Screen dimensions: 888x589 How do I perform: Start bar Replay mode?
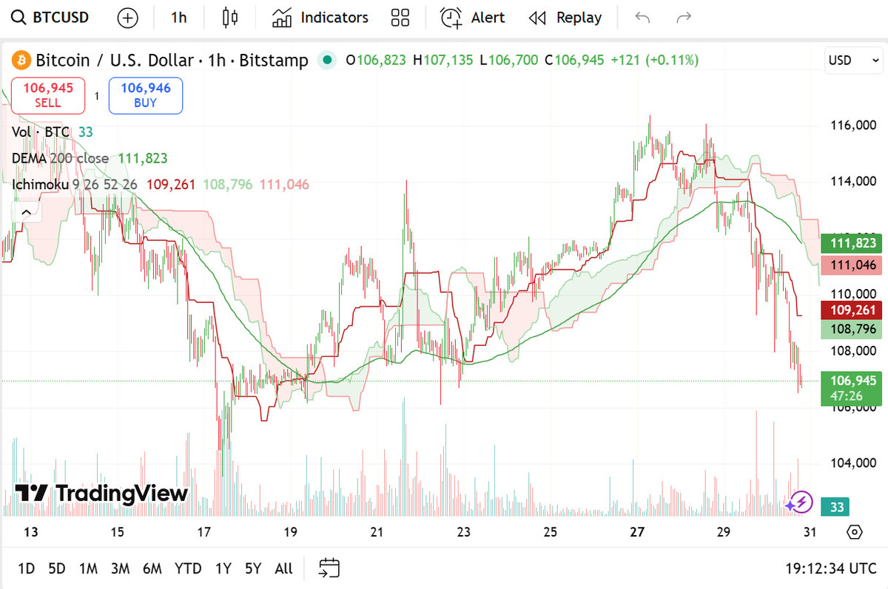pyautogui.click(x=565, y=18)
